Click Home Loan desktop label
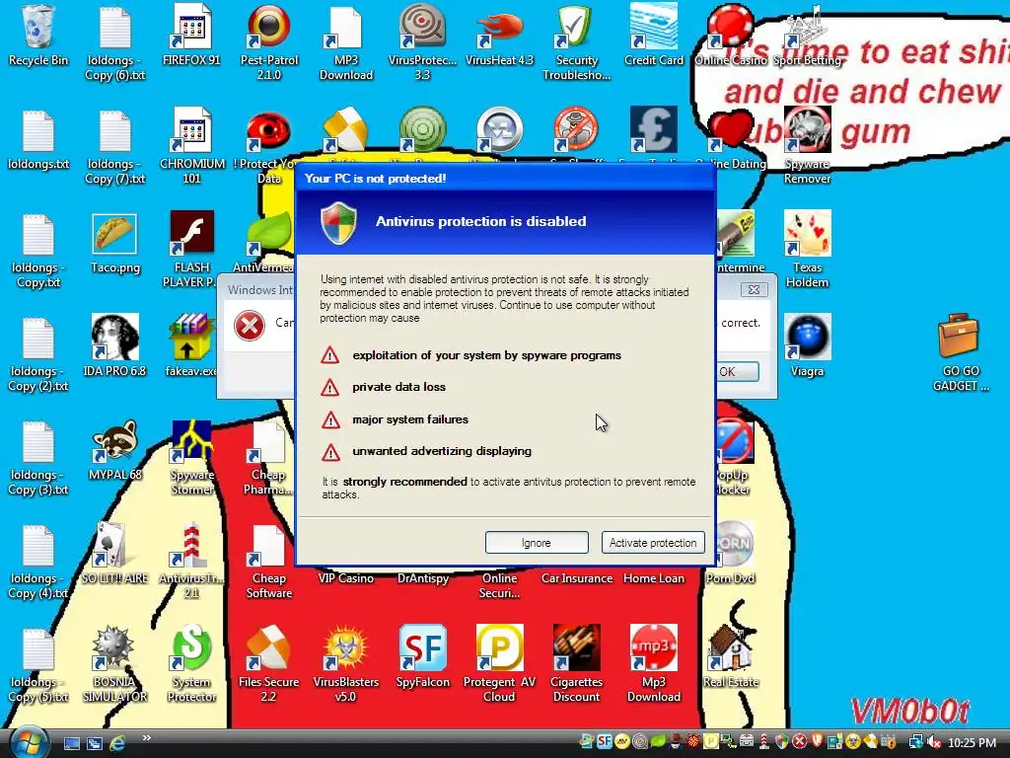This screenshot has width=1010, height=758. pos(653,578)
